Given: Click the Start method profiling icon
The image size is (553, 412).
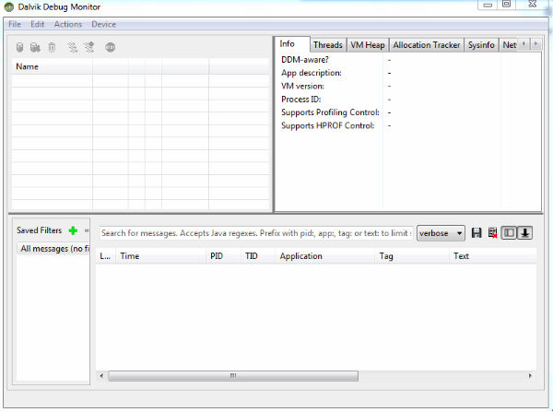Looking at the screenshot, I should (89, 47).
